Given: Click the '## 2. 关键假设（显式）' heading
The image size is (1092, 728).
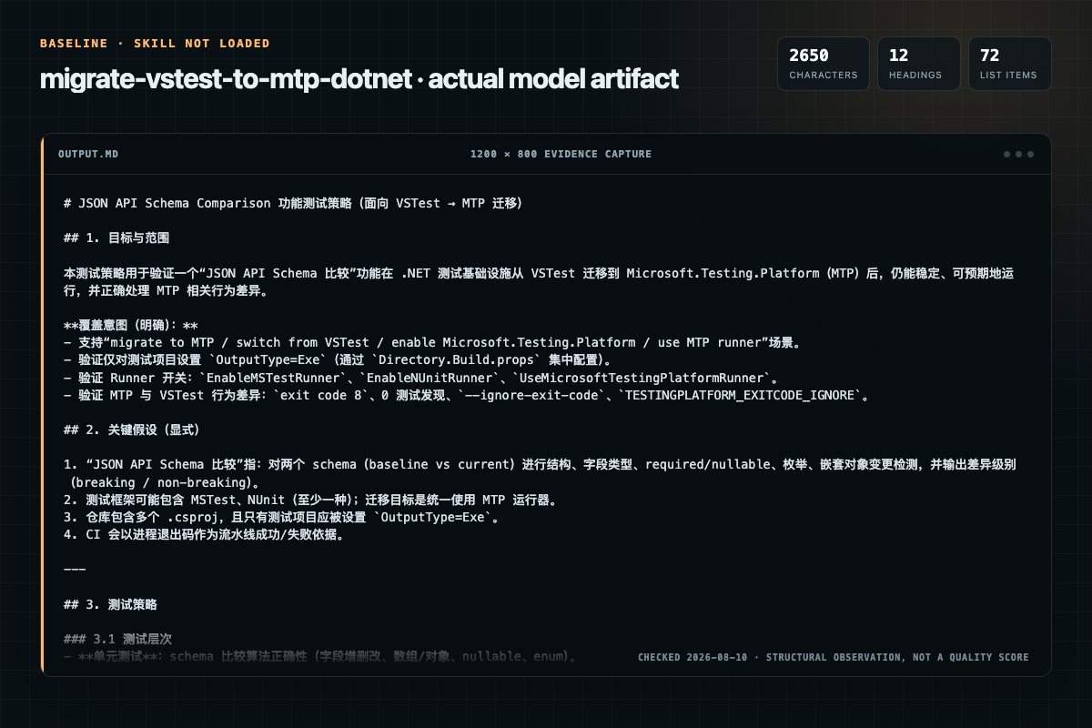Looking at the screenshot, I should (x=132, y=430).
